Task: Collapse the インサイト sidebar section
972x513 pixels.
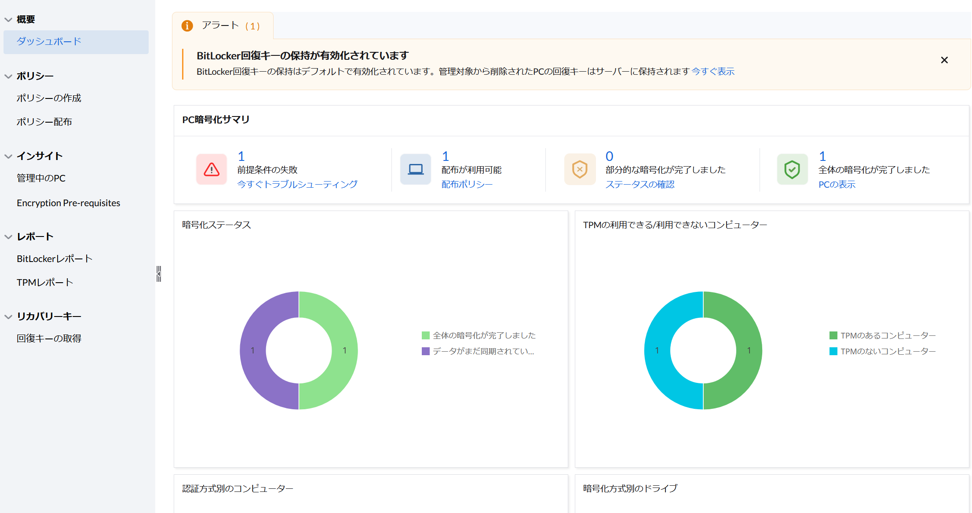Action: [8, 156]
